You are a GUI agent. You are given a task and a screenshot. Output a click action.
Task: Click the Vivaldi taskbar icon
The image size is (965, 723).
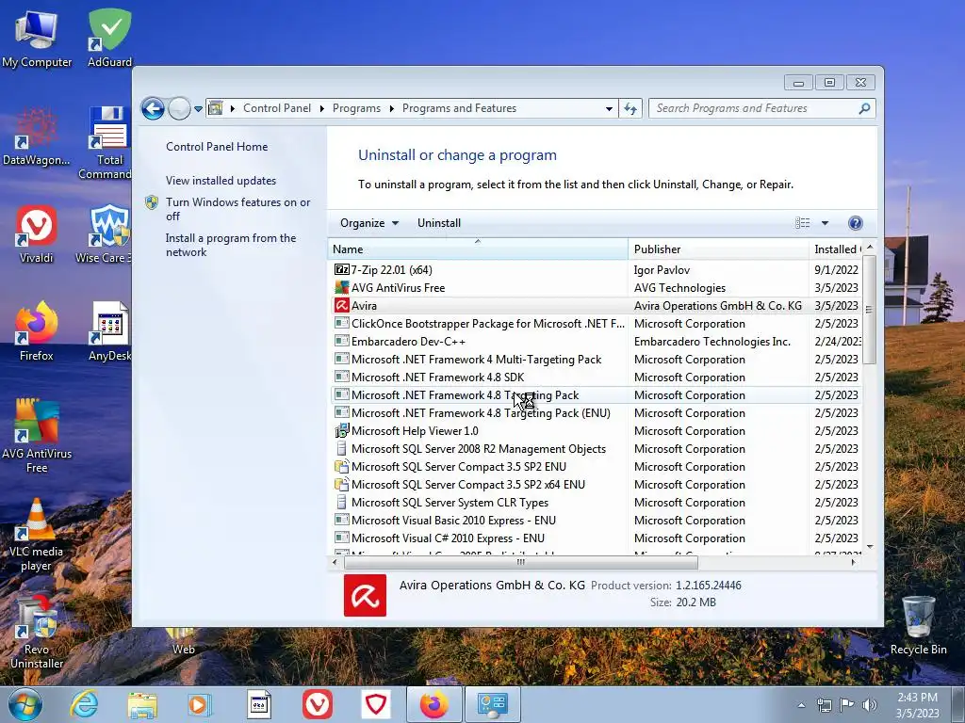pos(318,704)
